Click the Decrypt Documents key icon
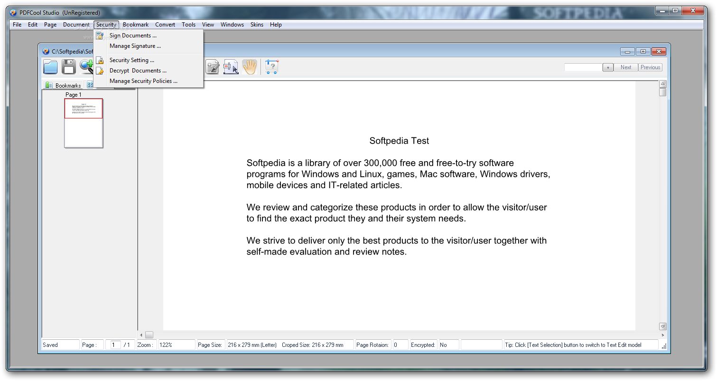The image size is (717, 381). [100, 71]
